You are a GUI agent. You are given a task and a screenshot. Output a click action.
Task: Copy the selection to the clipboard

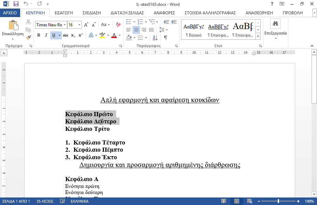coord(28,29)
